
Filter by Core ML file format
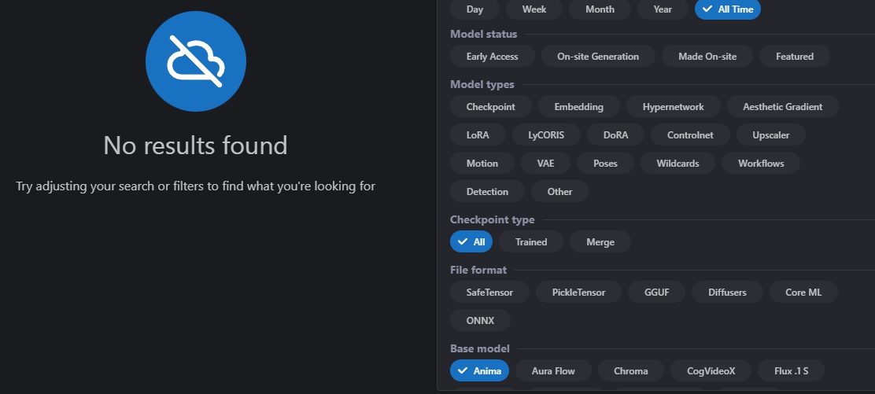click(803, 292)
